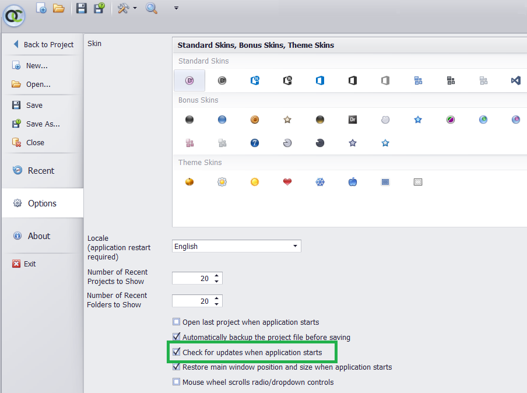
Task: Choose the red heart Valentine theme skin
Action: point(287,182)
